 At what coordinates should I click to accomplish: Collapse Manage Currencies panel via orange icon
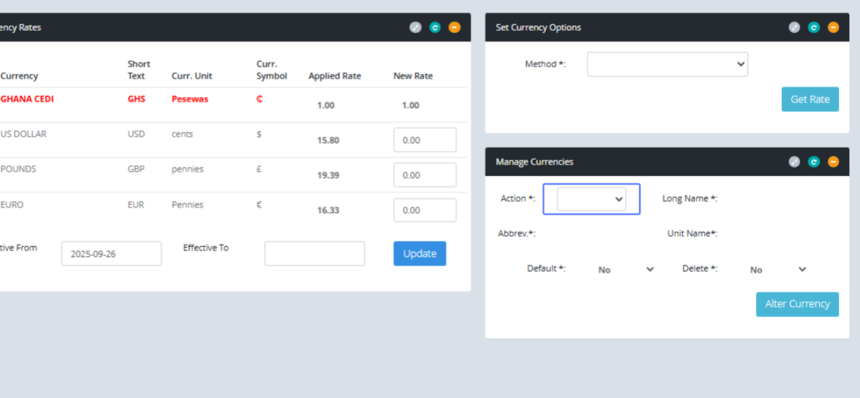(833, 162)
